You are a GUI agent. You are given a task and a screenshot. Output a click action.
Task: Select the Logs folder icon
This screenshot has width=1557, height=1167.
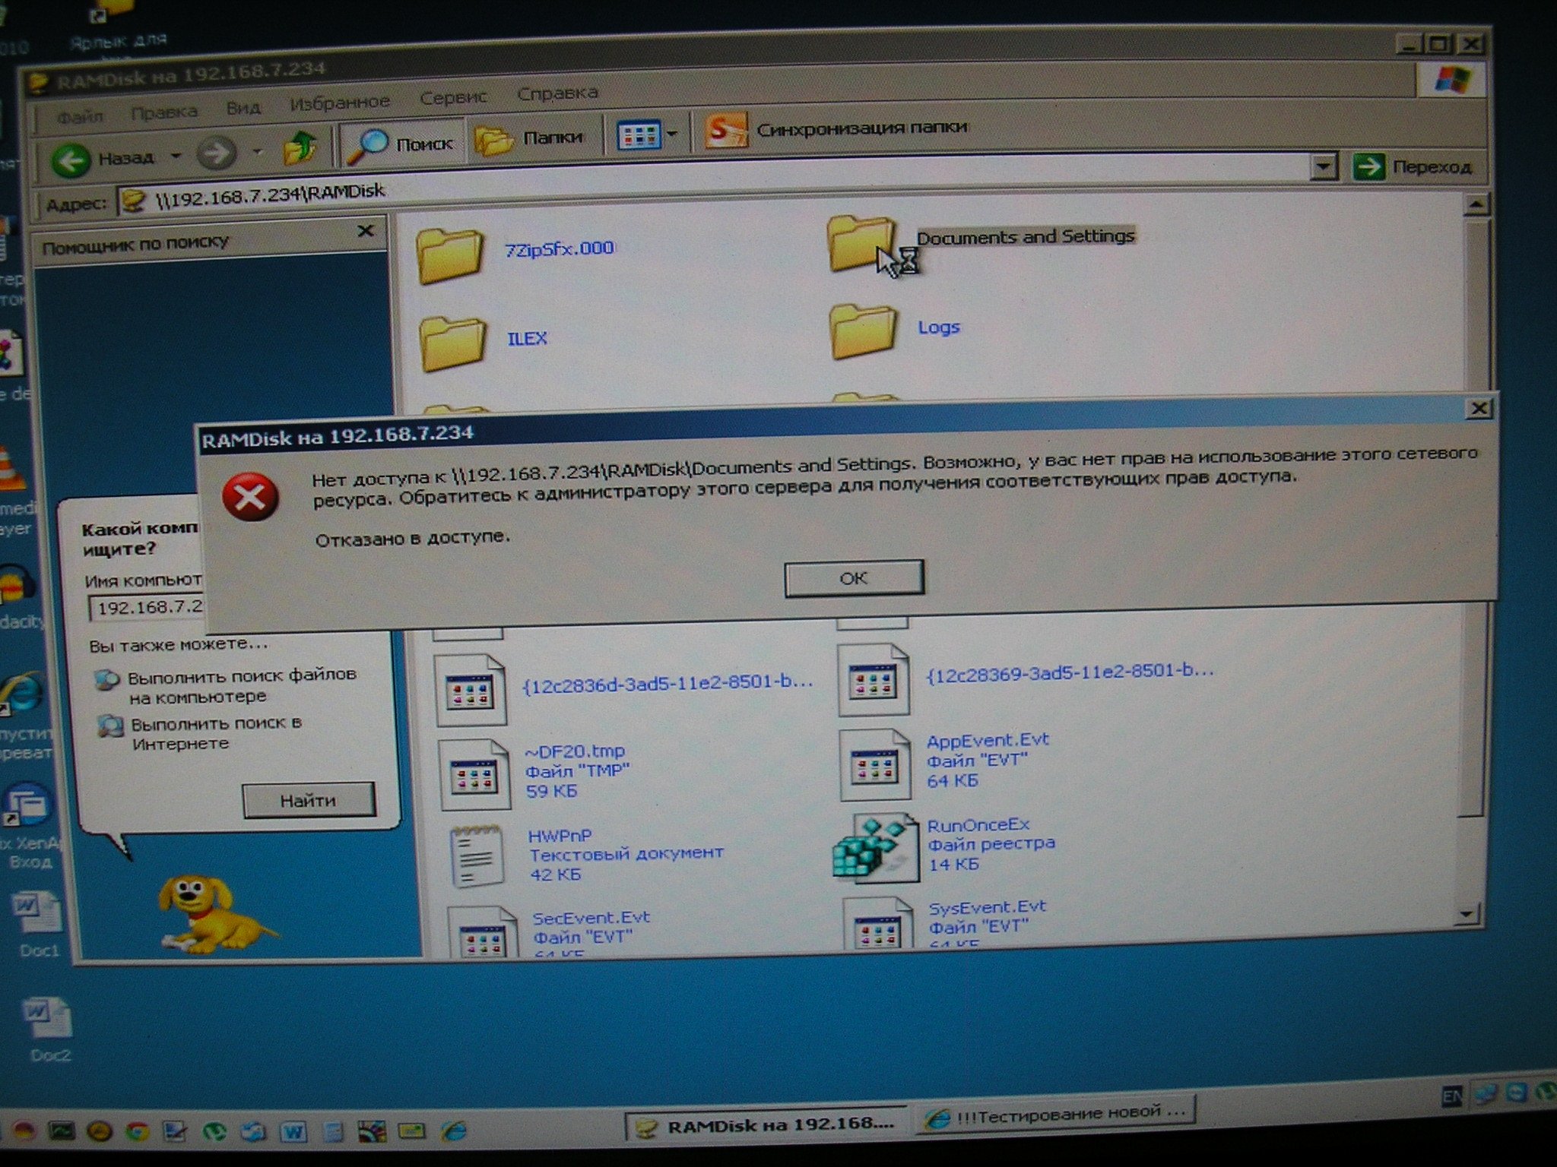pos(863,331)
